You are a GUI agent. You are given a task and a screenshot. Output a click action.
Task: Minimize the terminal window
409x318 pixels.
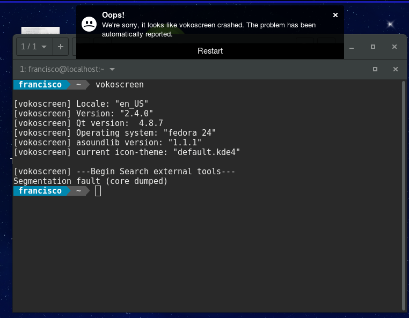click(x=352, y=47)
